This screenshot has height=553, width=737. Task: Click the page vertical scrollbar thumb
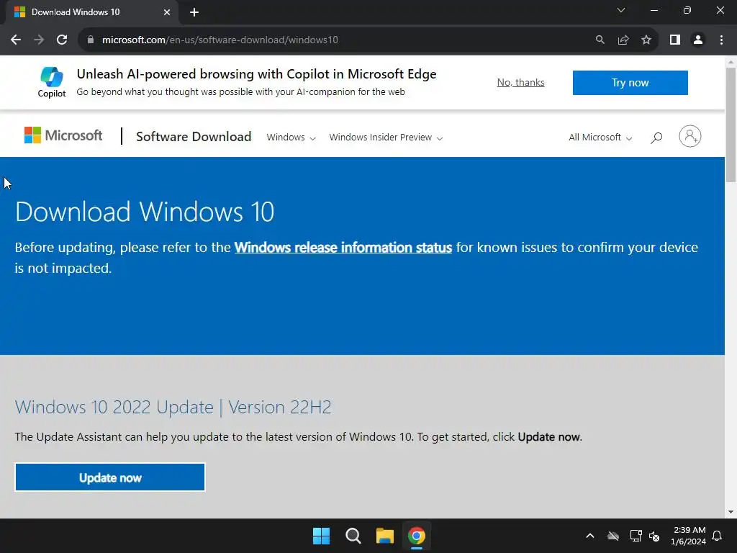coord(731,125)
